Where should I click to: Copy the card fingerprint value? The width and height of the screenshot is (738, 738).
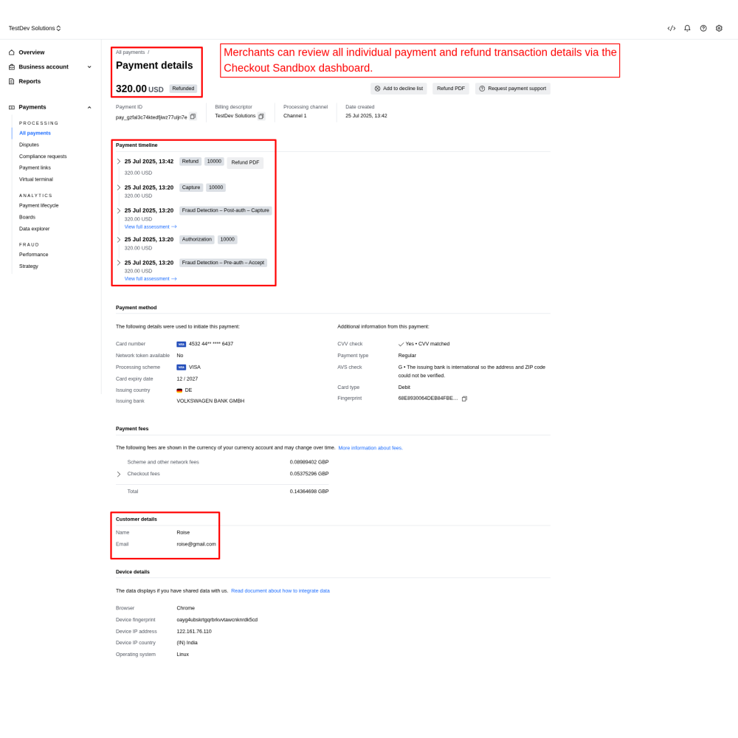coord(464,399)
